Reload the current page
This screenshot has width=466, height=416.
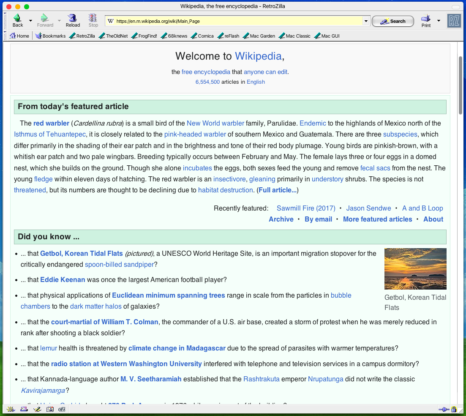point(73,21)
